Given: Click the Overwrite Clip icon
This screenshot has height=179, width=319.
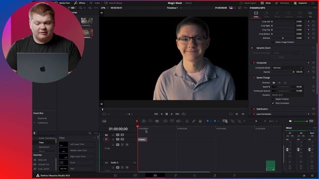Looking at the screenshot, I should tap(172, 121).
